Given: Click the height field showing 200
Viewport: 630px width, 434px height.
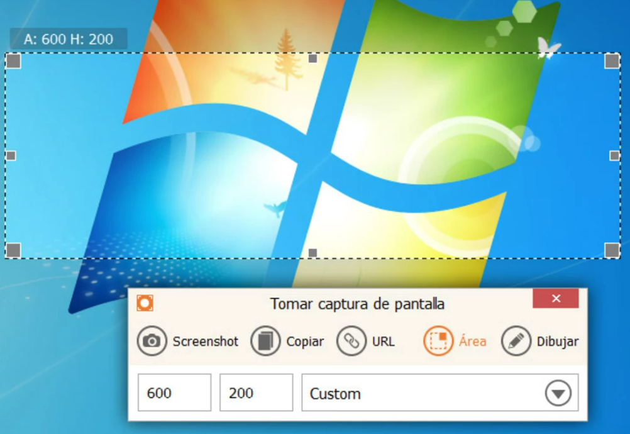Looking at the screenshot, I should [257, 392].
